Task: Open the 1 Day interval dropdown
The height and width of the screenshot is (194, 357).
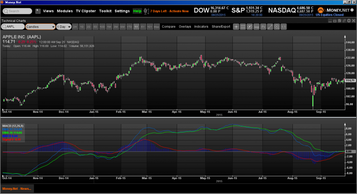Action: coord(64,26)
